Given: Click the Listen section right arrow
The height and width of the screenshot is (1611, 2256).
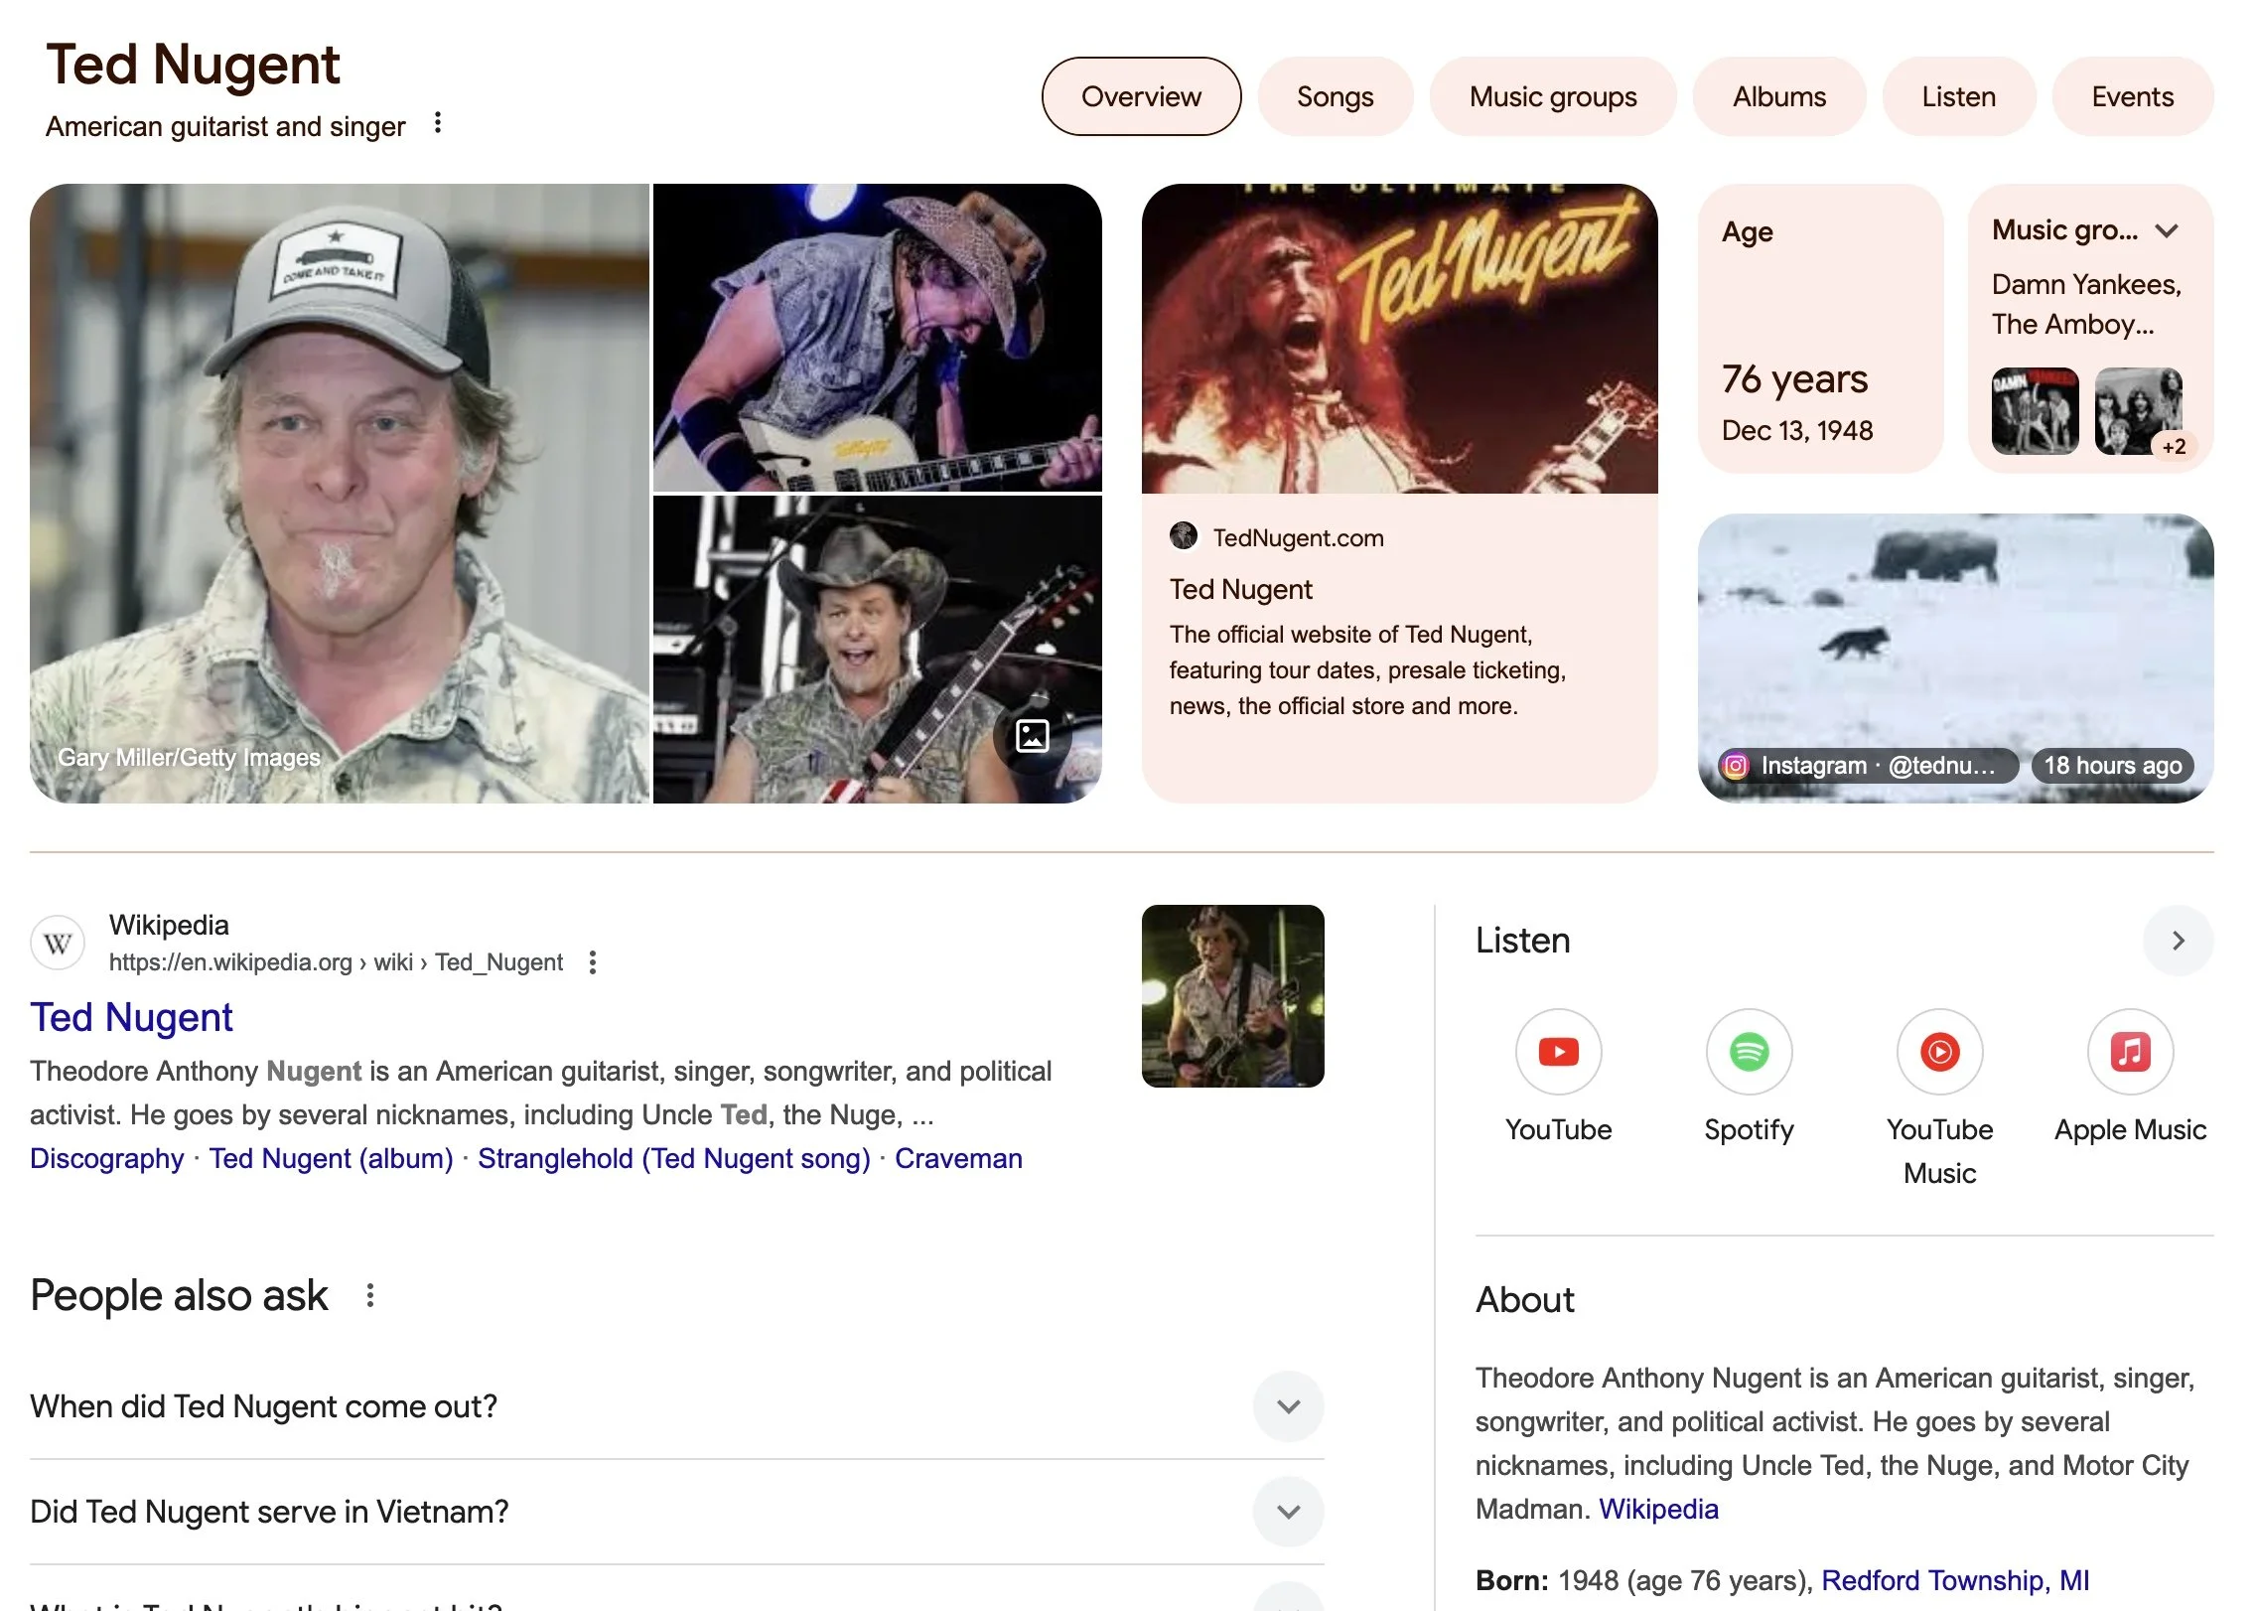Looking at the screenshot, I should click(x=2178, y=941).
